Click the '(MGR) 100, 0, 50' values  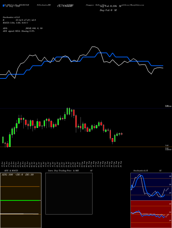pos(34,28)
